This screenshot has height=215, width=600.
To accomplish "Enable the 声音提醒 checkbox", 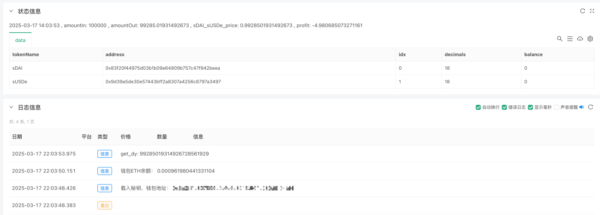I will coord(556,107).
